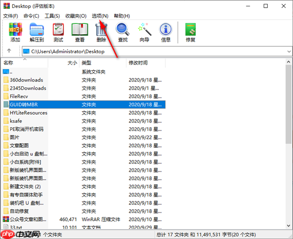Click the 测试 (Test) toolbar icon

[x=58, y=29]
